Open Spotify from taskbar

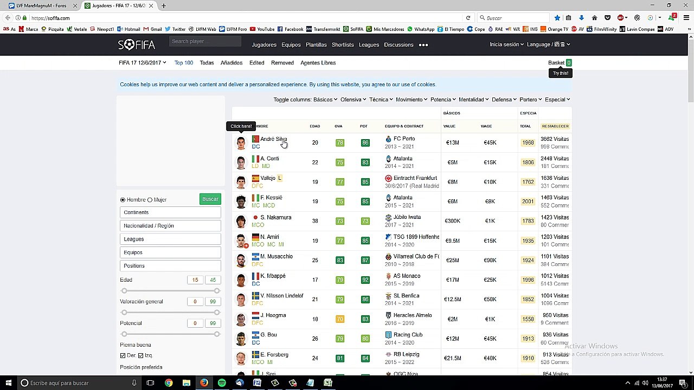(x=222, y=383)
